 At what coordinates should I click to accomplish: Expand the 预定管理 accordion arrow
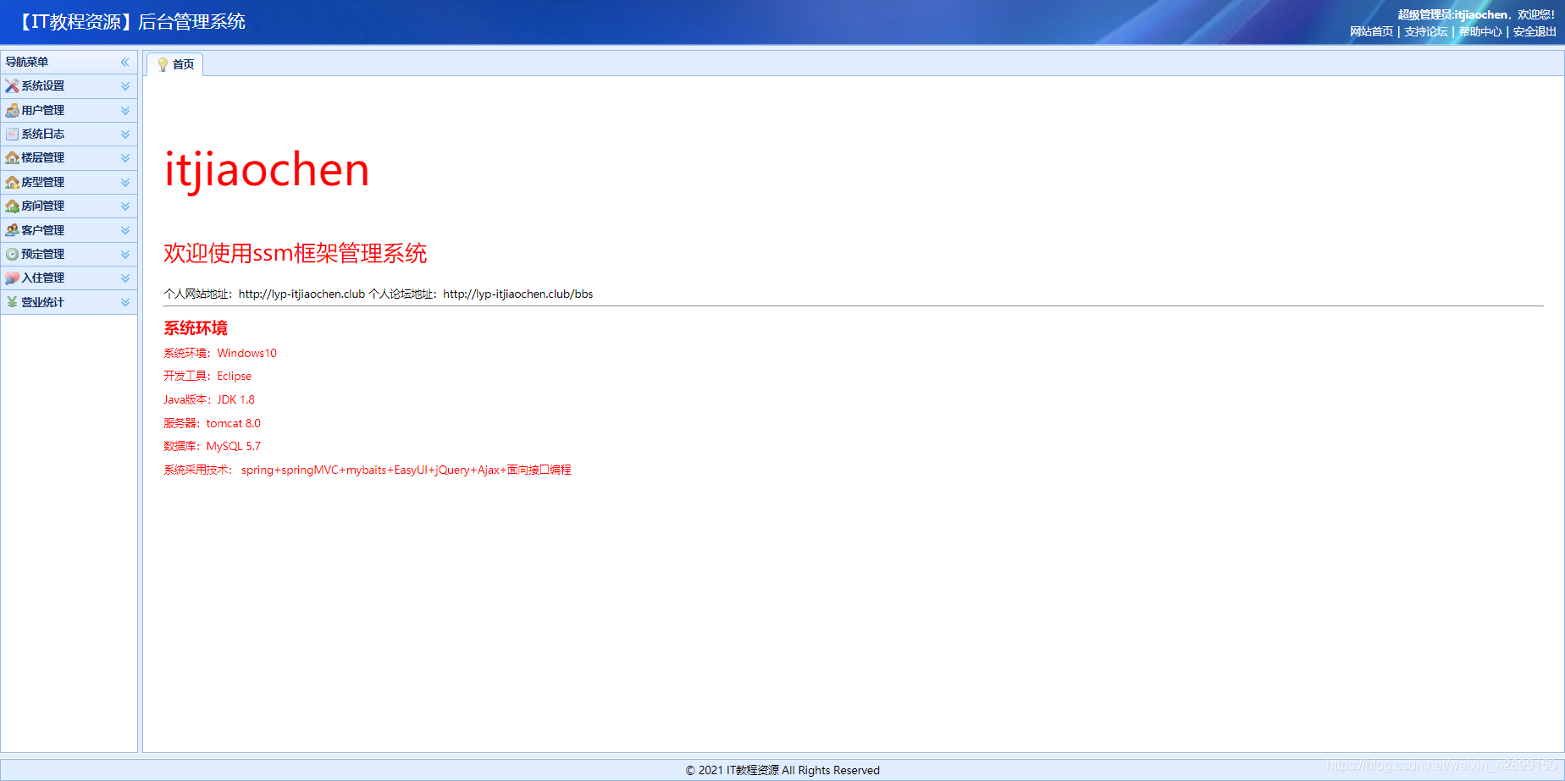tap(125, 254)
